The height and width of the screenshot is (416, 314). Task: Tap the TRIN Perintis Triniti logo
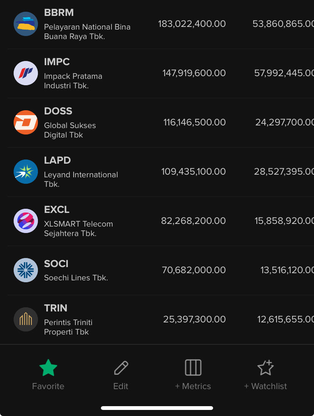pyautogui.click(x=26, y=319)
